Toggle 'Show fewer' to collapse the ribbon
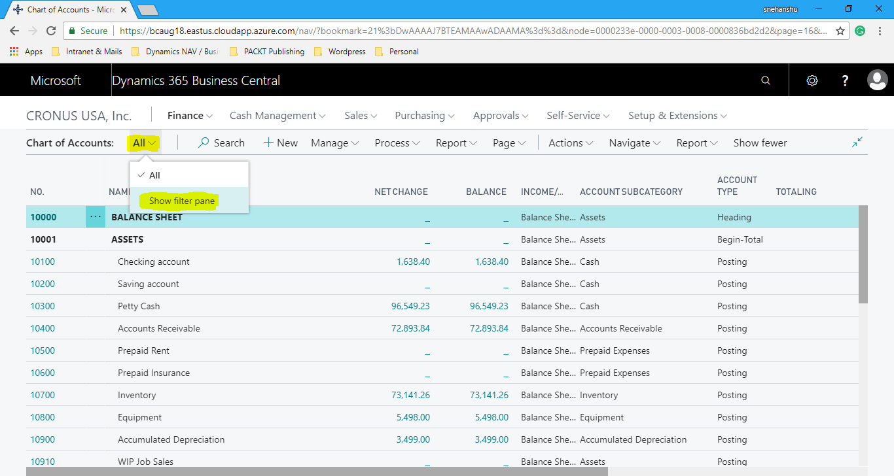This screenshot has width=894, height=476. 759,143
